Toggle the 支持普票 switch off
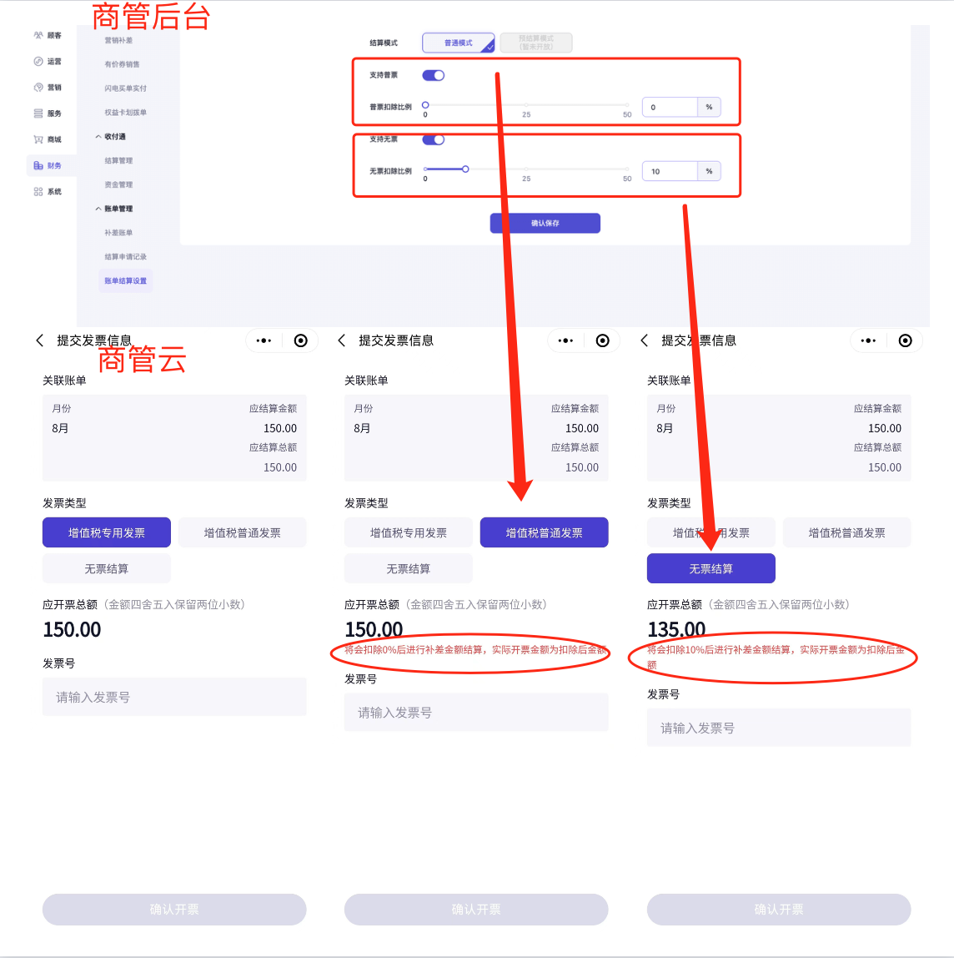The height and width of the screenshot is (958, 954). [x=433, y=76]
